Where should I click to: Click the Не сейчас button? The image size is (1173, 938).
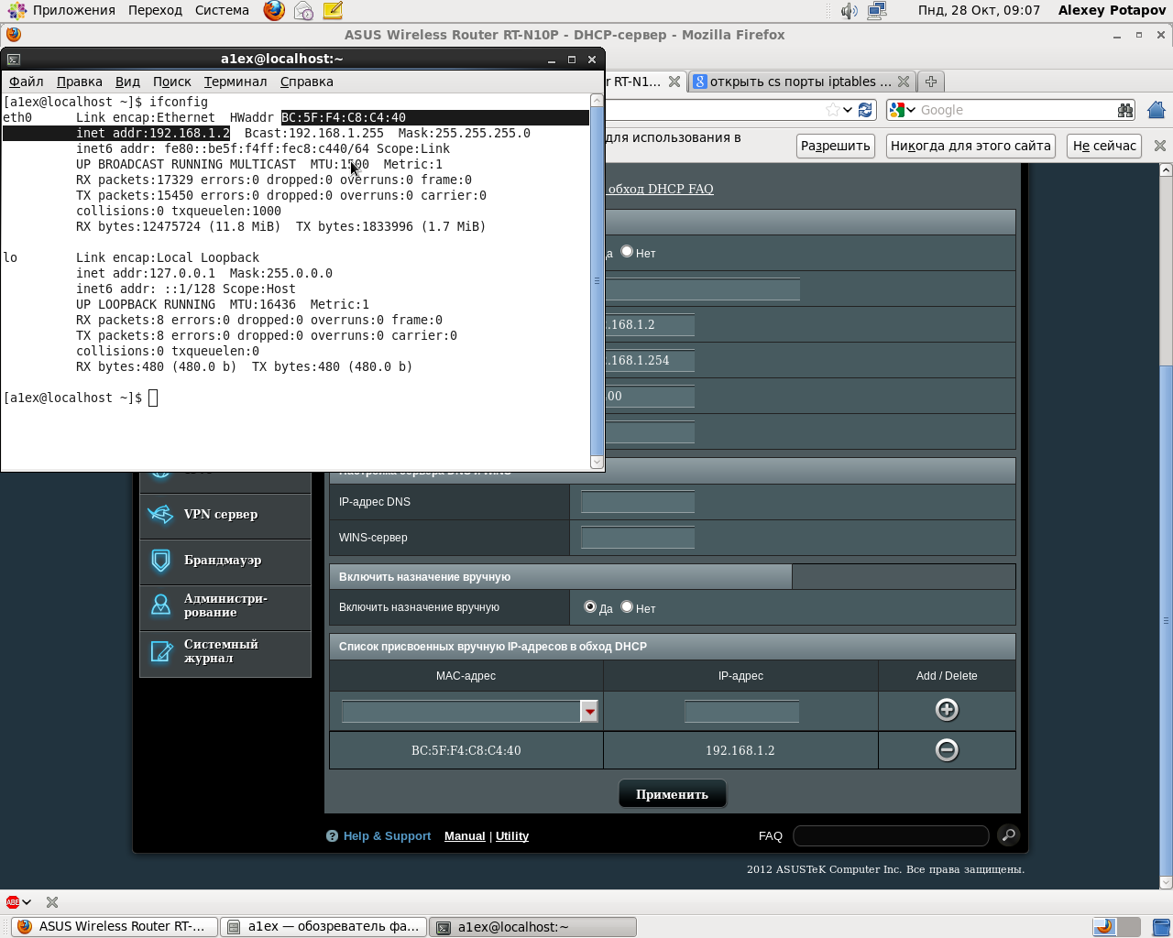(x=1104, y=146)
